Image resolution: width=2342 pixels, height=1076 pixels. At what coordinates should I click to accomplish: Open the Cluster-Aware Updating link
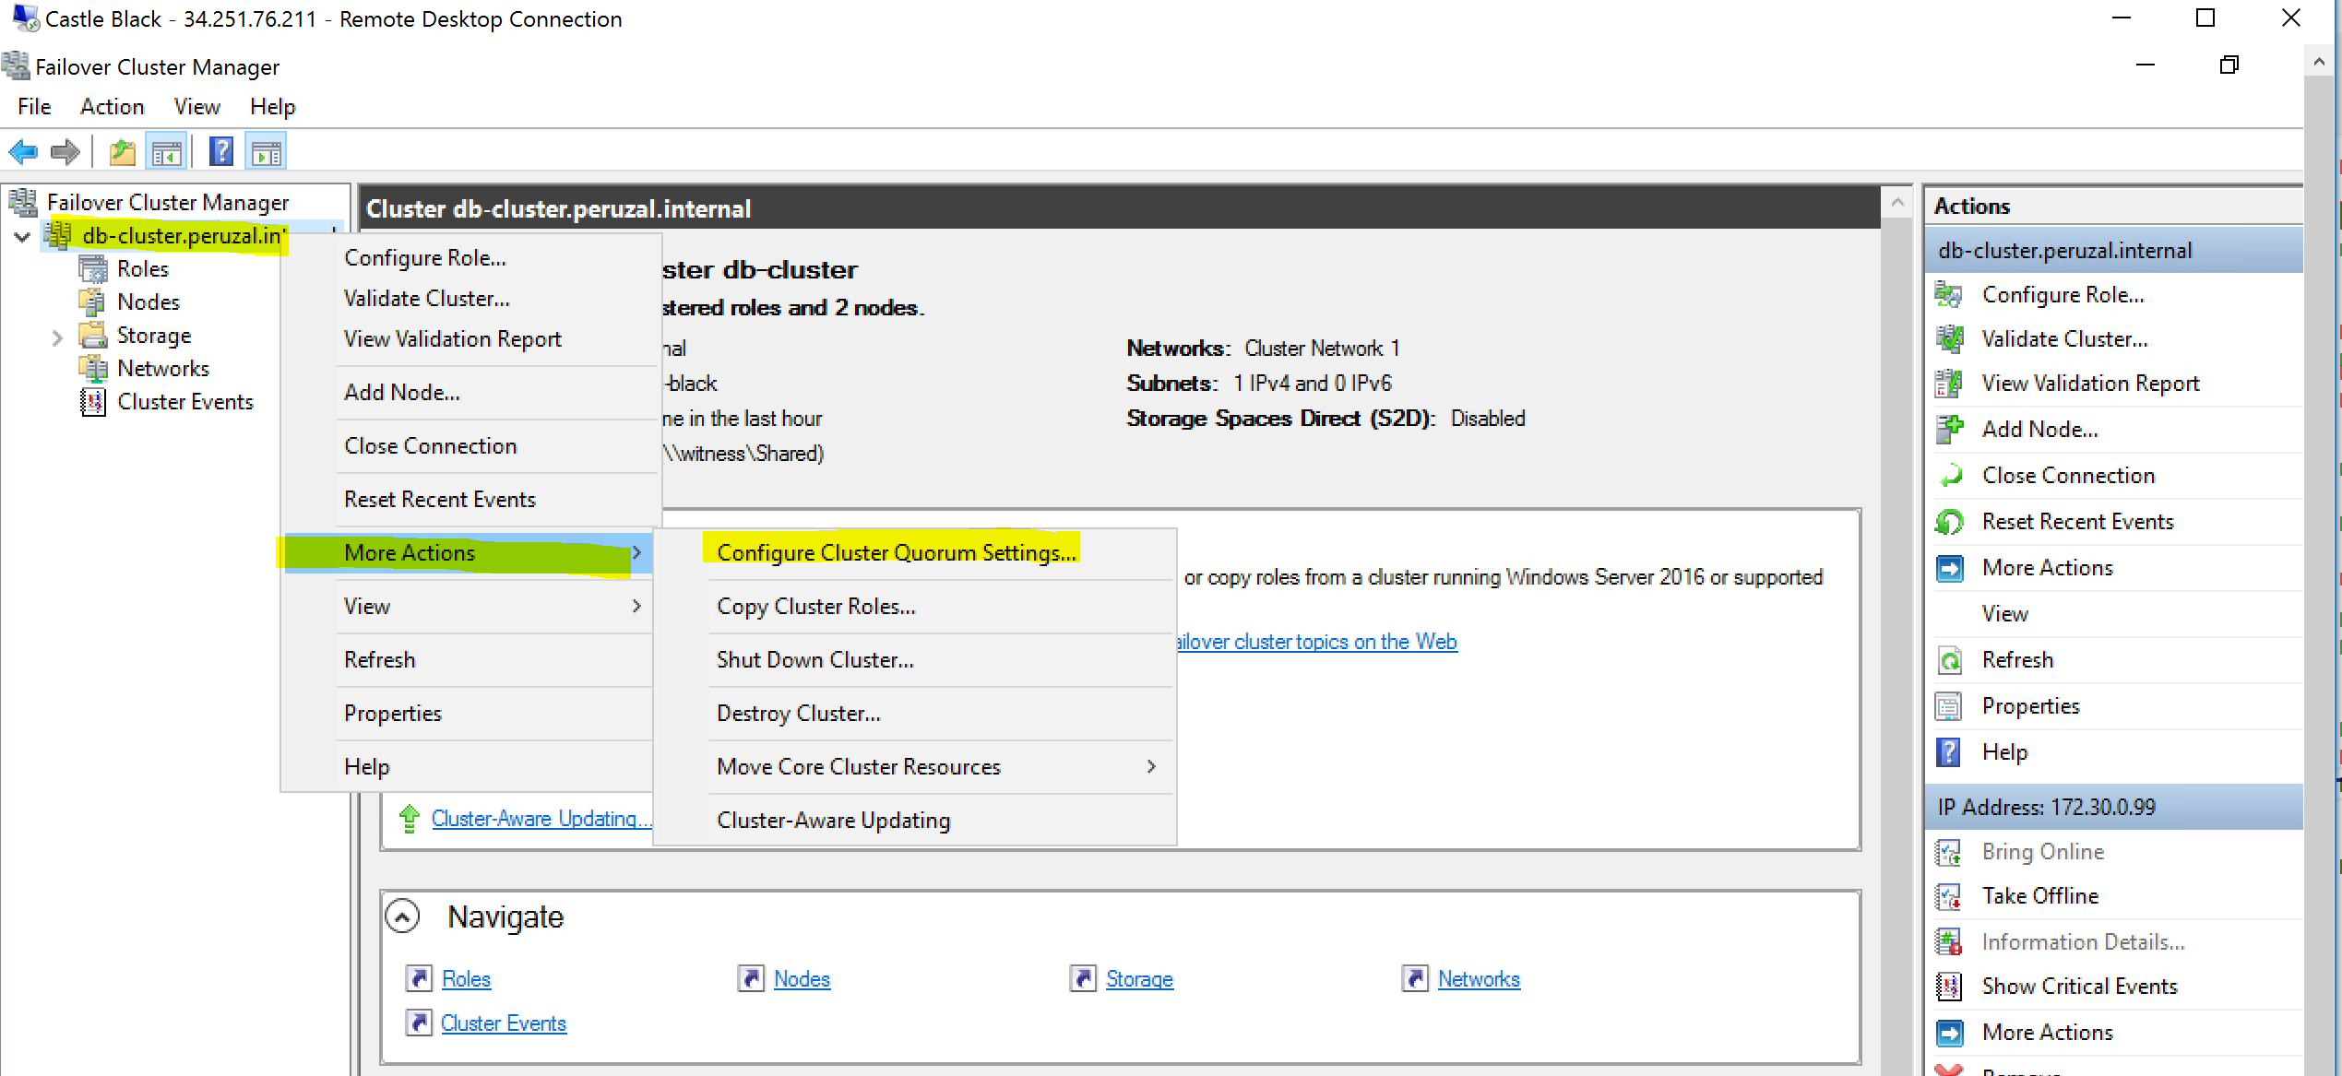[541, 819]
